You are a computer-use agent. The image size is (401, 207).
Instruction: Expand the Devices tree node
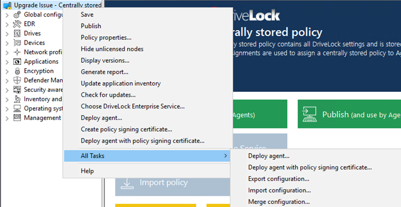pyautogui.click(x=7, y=43)
